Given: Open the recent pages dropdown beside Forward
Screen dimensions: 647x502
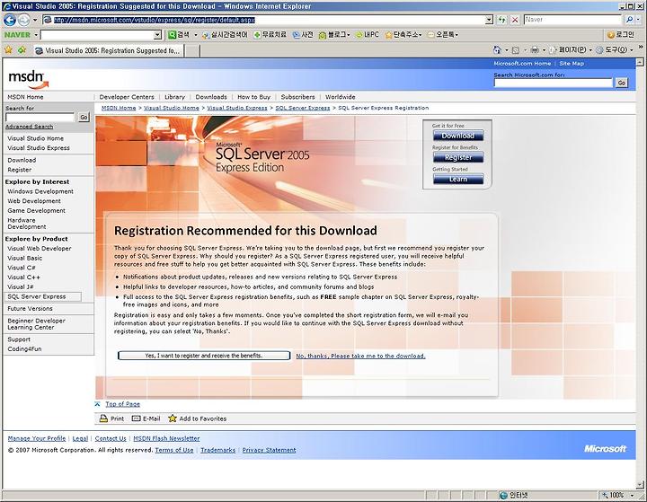Looking at the screenshot, I should click(x=35, y=20).
